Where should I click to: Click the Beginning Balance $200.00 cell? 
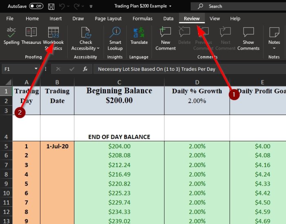119,100
